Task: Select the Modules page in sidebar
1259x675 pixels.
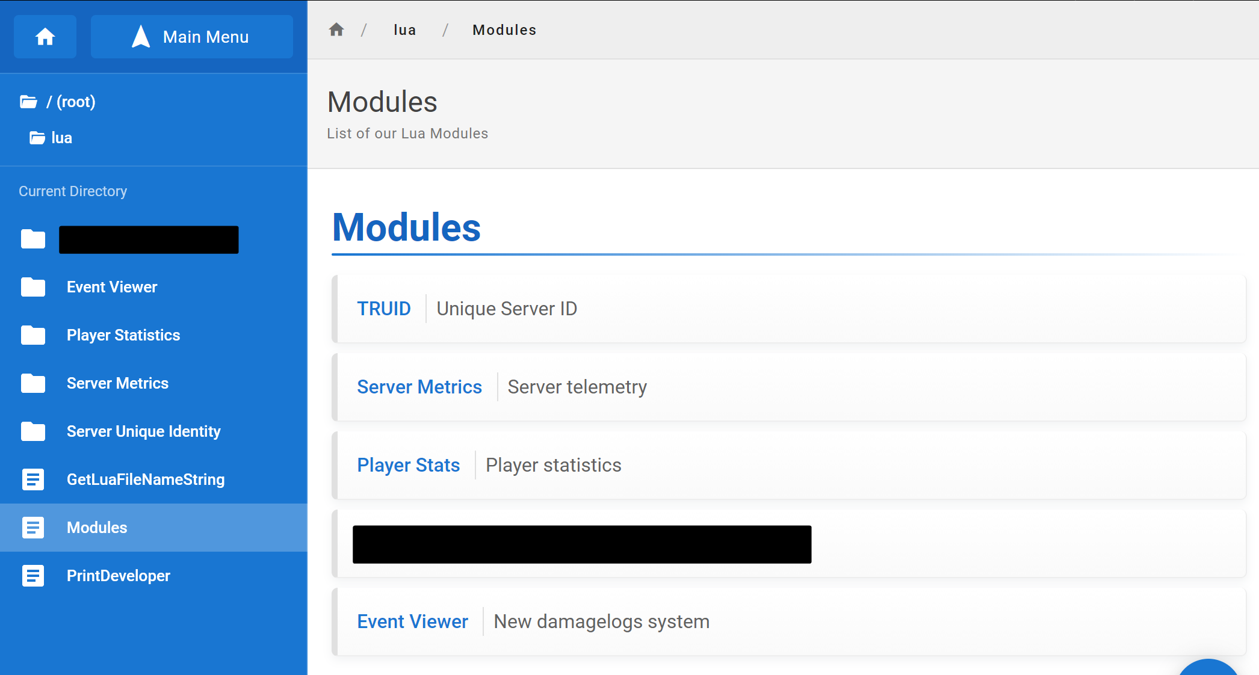Action: click(97, 528)
